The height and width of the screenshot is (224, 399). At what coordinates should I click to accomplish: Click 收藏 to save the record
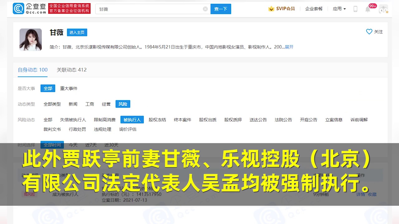(372, 194)
